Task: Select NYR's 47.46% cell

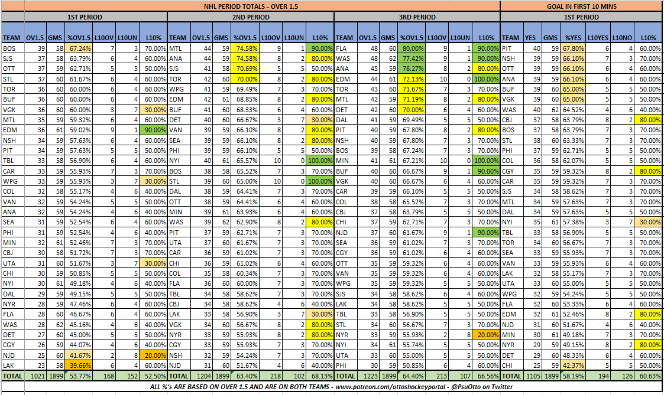Action: (78, 304)
